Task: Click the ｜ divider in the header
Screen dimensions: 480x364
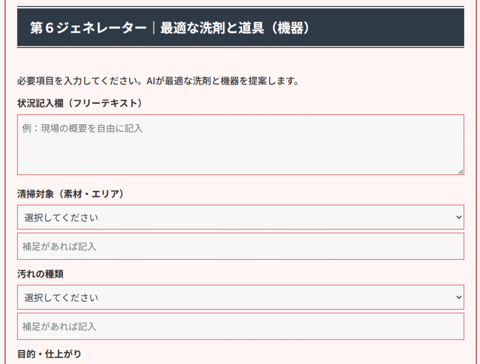Action: point(153,28)
